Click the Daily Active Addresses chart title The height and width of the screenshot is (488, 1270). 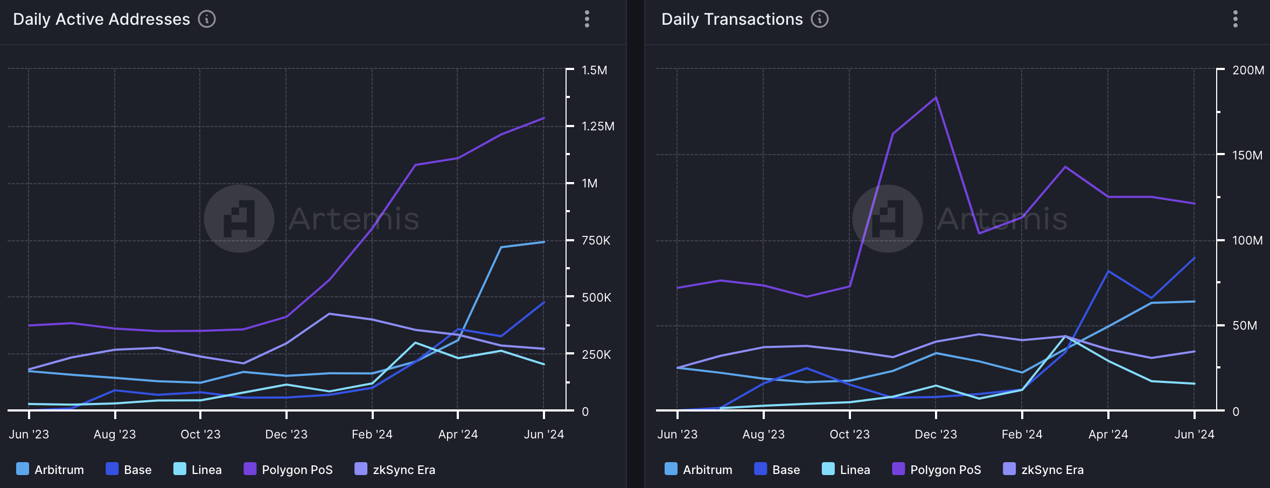pos(101,19)
